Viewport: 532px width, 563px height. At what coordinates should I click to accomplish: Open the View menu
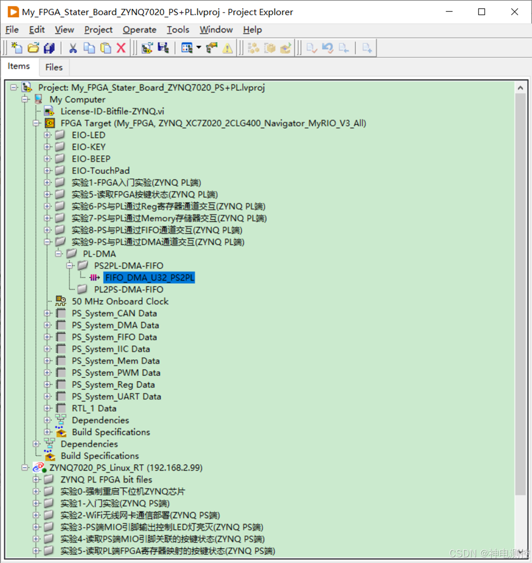tap(64, 30)
